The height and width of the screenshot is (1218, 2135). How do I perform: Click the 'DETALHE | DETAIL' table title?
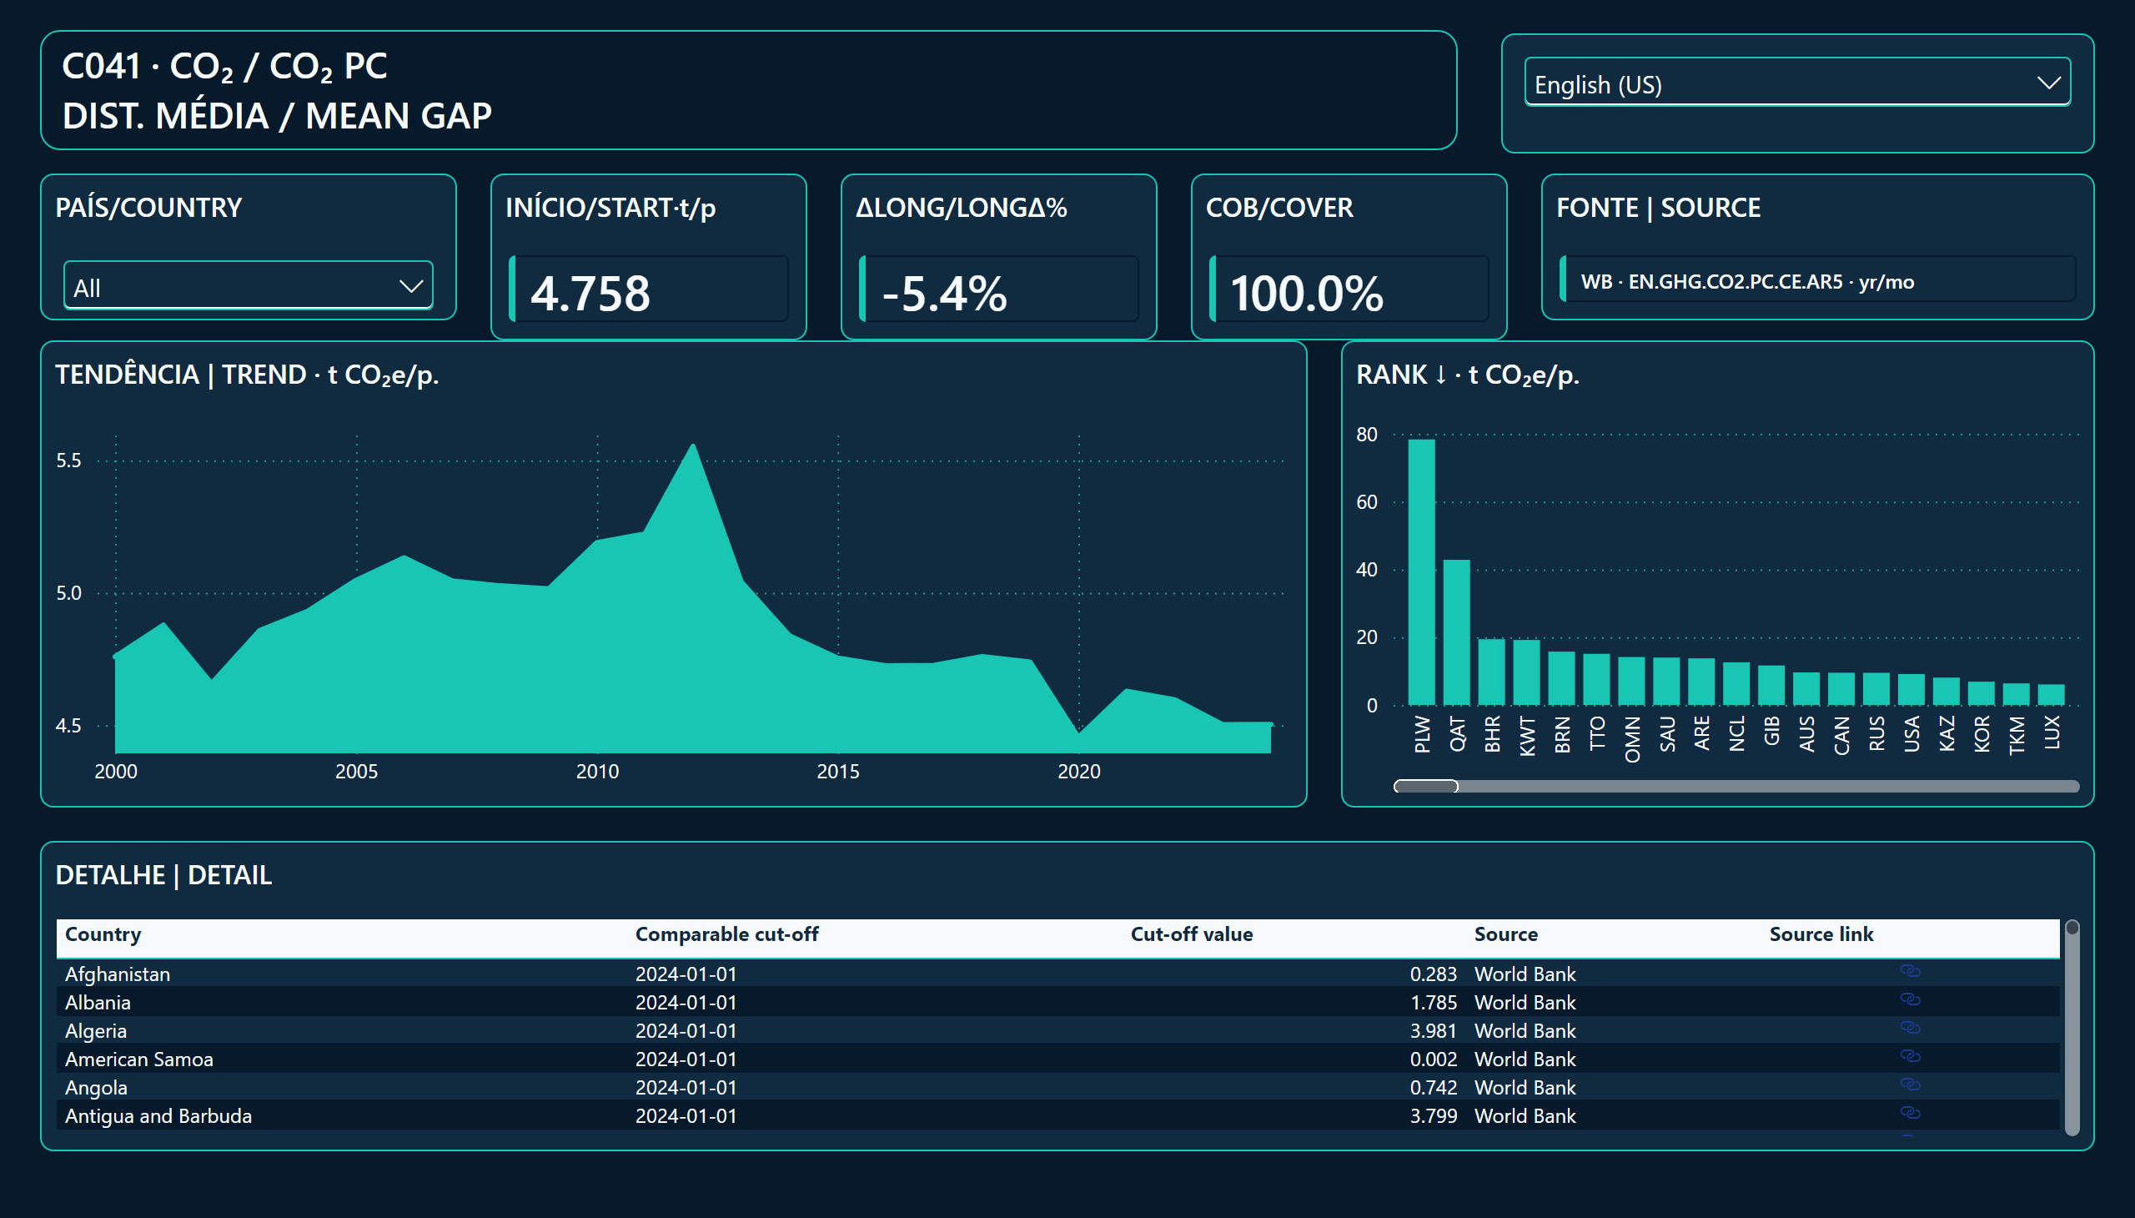[164, 875]
